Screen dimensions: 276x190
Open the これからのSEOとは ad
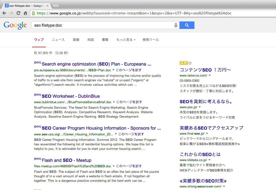pyautogui.click(x=200, y=154)
